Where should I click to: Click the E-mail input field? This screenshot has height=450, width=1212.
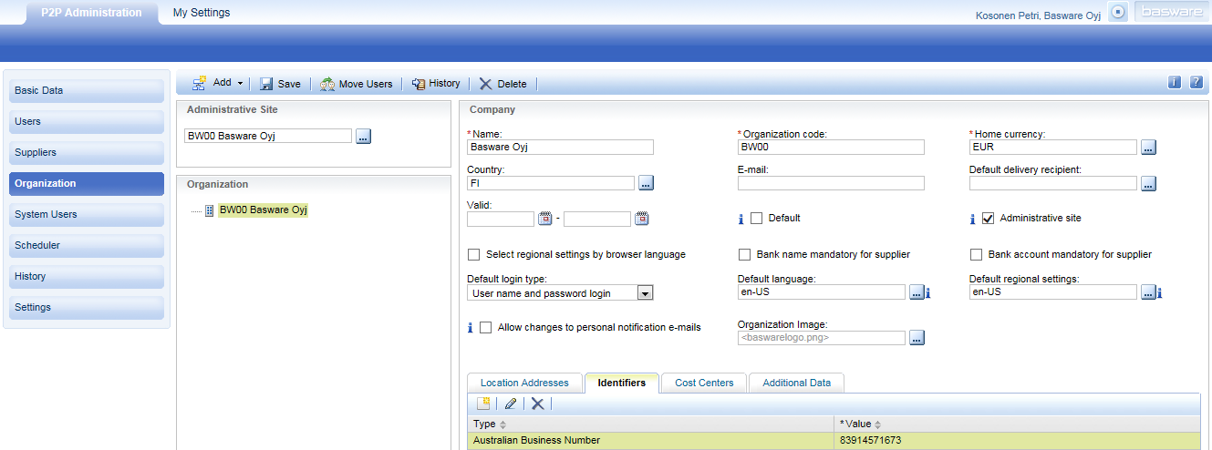tap(831, 183)
